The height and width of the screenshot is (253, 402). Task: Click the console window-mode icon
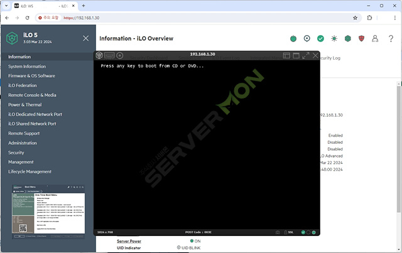[x=296, y=55]
